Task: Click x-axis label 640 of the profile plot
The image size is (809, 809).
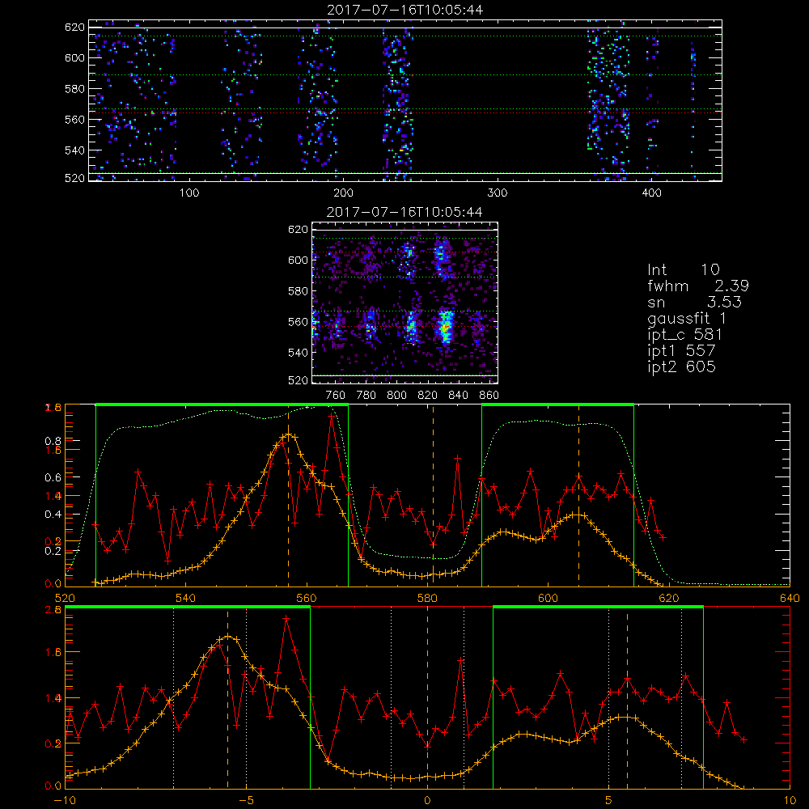Action: pos(790,599)
